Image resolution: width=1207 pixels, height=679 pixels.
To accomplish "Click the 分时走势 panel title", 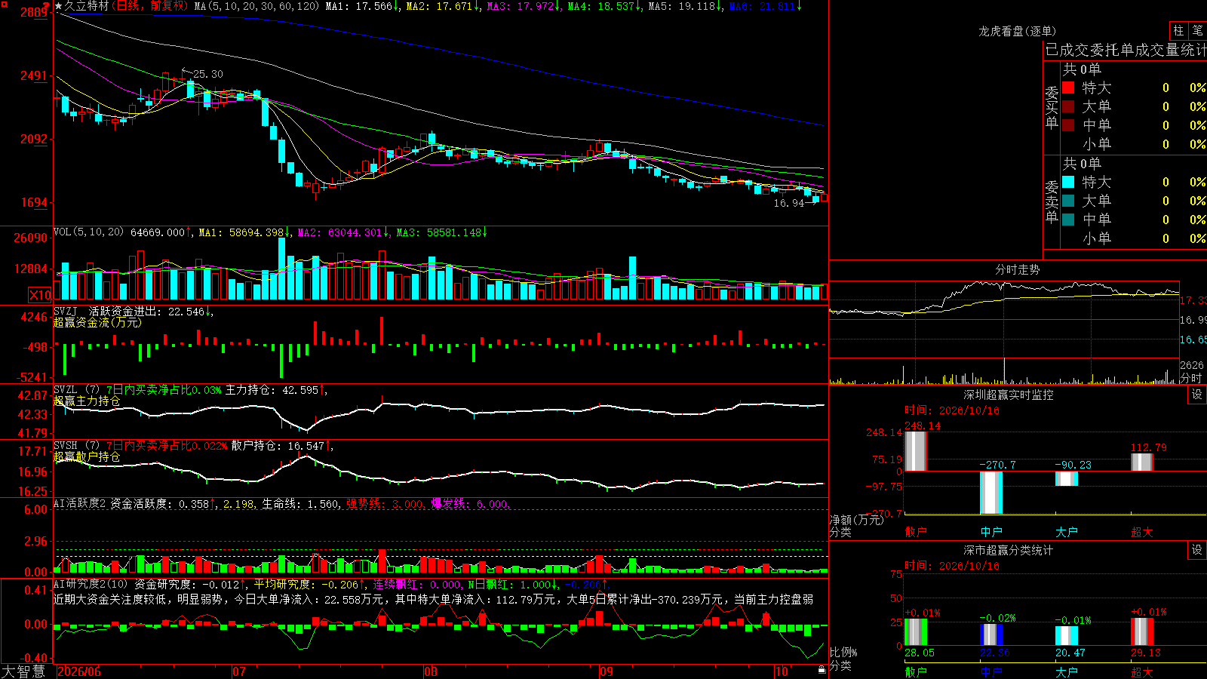I will [x=1018, y=269].
